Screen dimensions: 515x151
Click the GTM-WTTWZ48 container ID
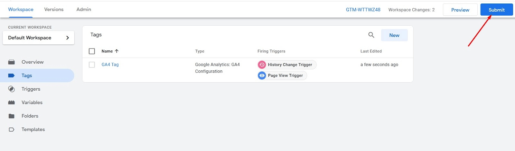(x=363, y=10)
